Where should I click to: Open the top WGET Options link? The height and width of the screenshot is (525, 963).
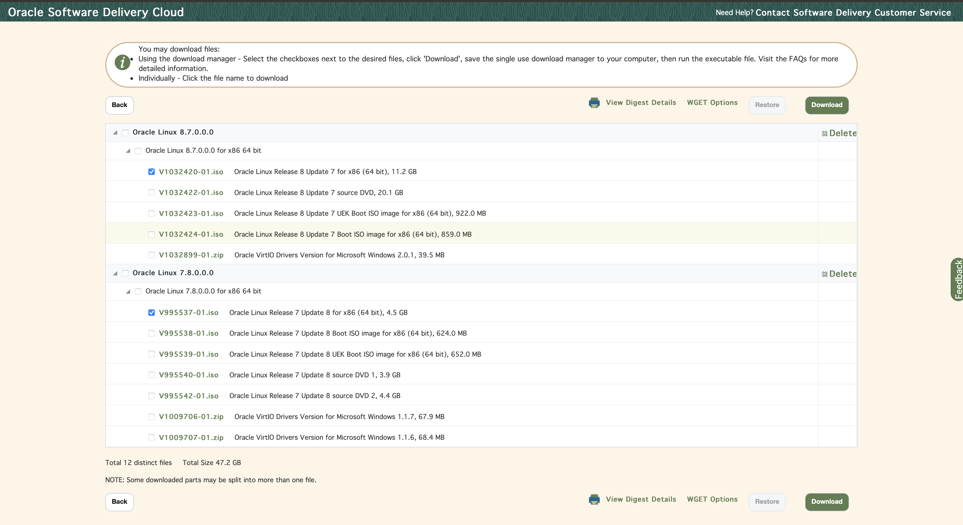click(x=712, y=102)
